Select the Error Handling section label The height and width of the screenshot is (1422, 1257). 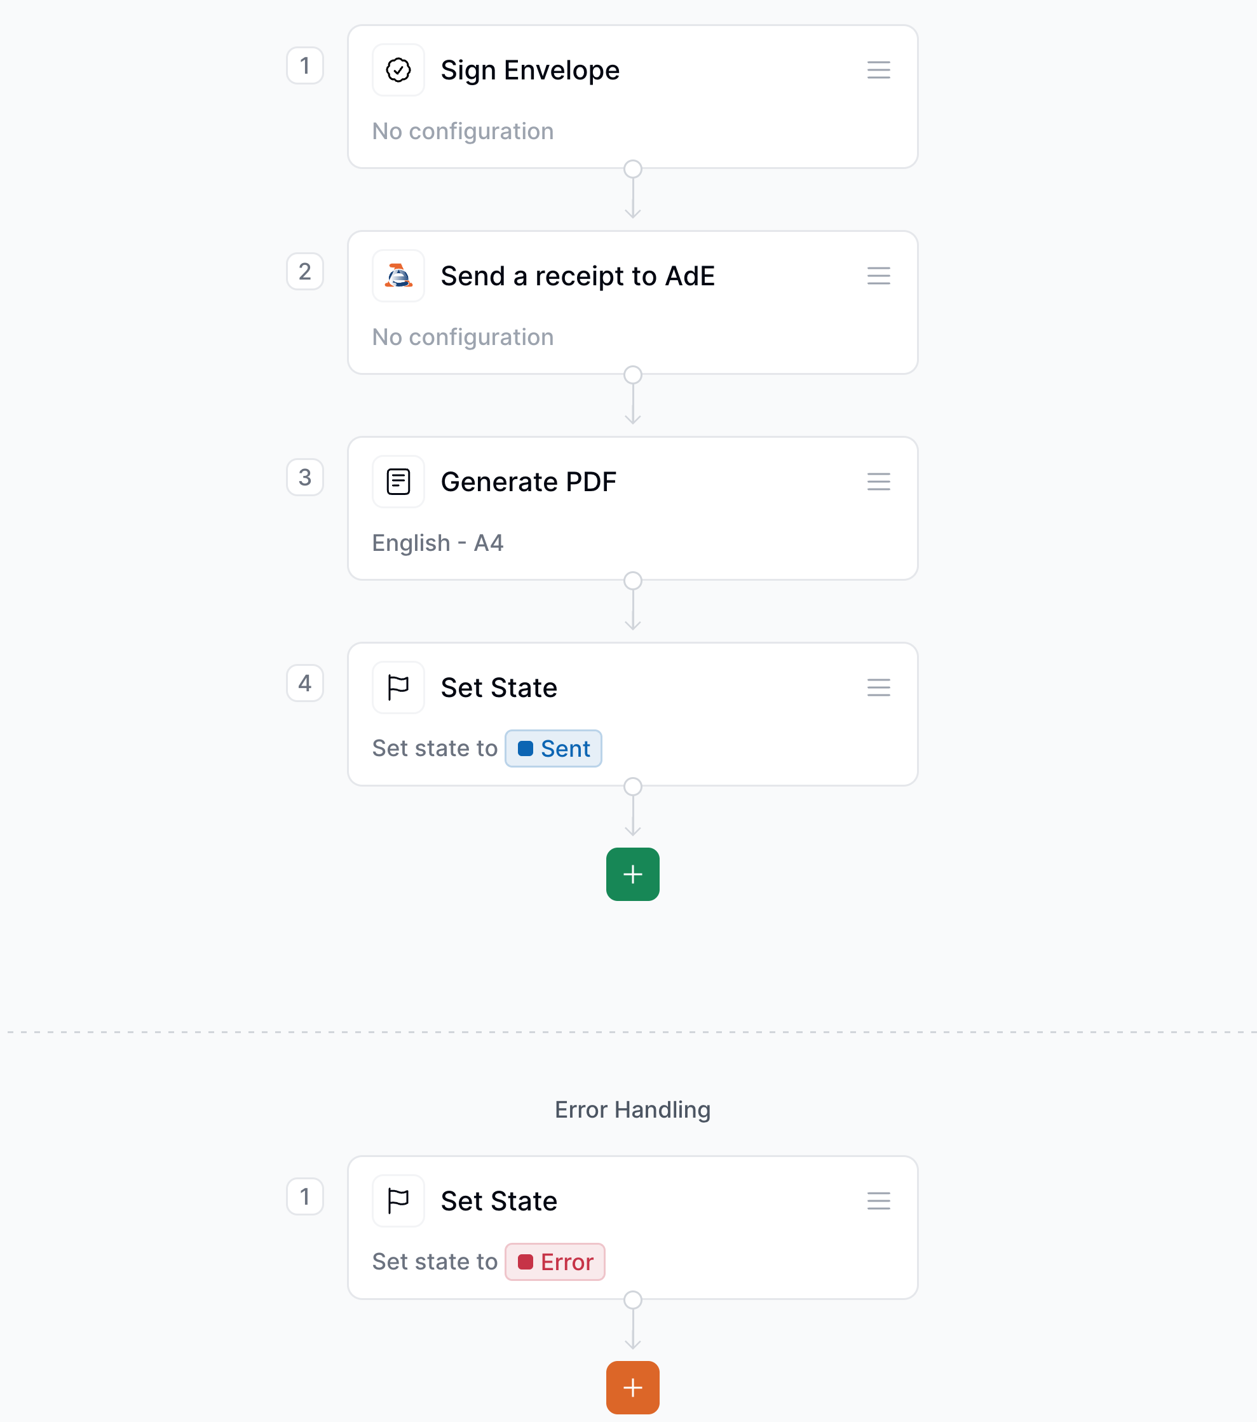click(632, 1109)
